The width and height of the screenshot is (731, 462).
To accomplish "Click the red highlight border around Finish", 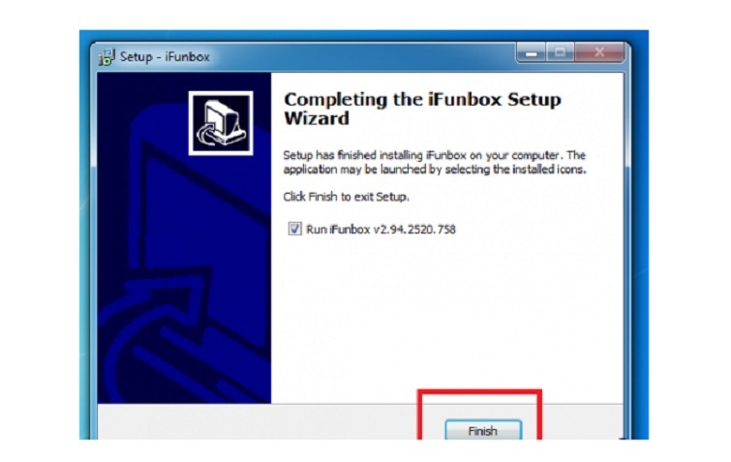I will pos(479,392).
